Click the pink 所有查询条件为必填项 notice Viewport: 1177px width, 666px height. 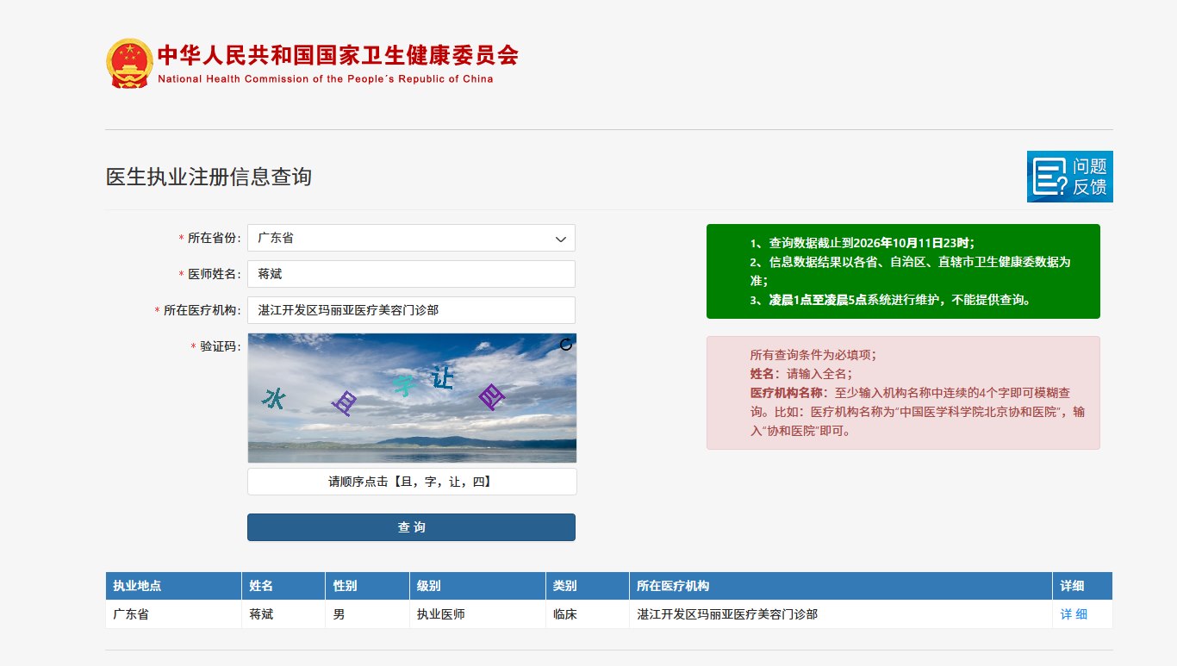pyautogui.click(x=903, y=393)
